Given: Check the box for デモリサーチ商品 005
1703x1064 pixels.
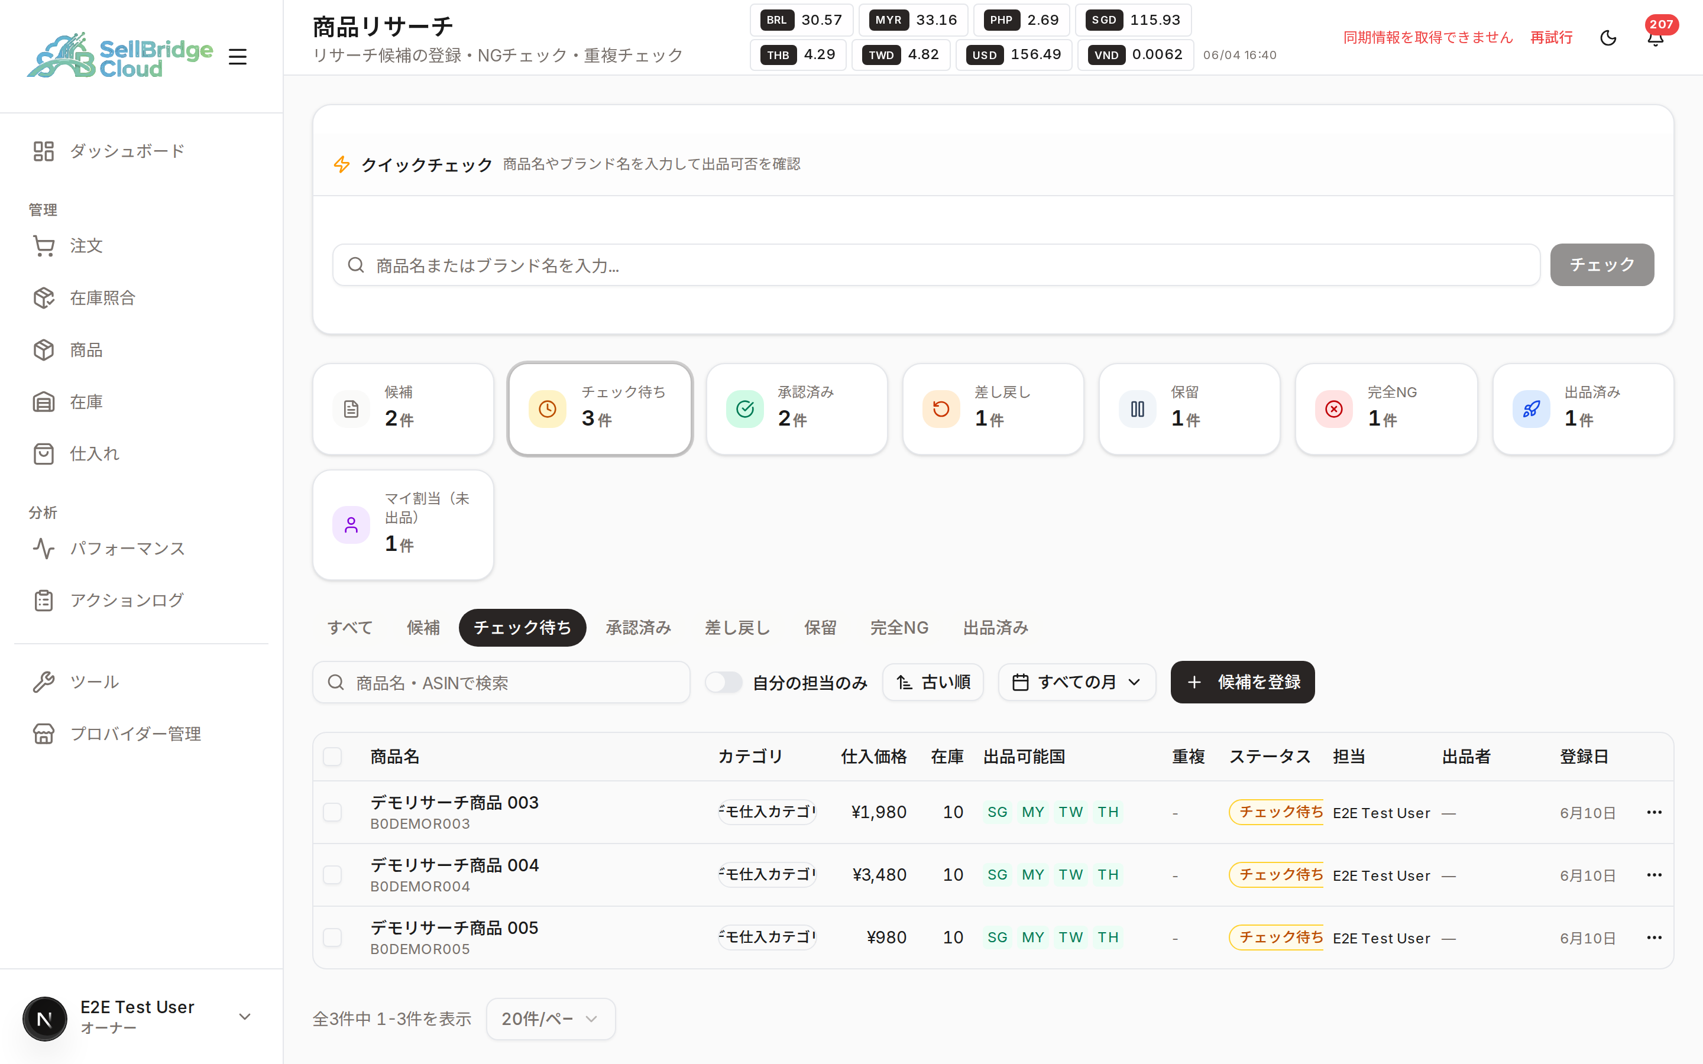Looking at the screenshot, I should pyautogui.click(x=332, y=938).
